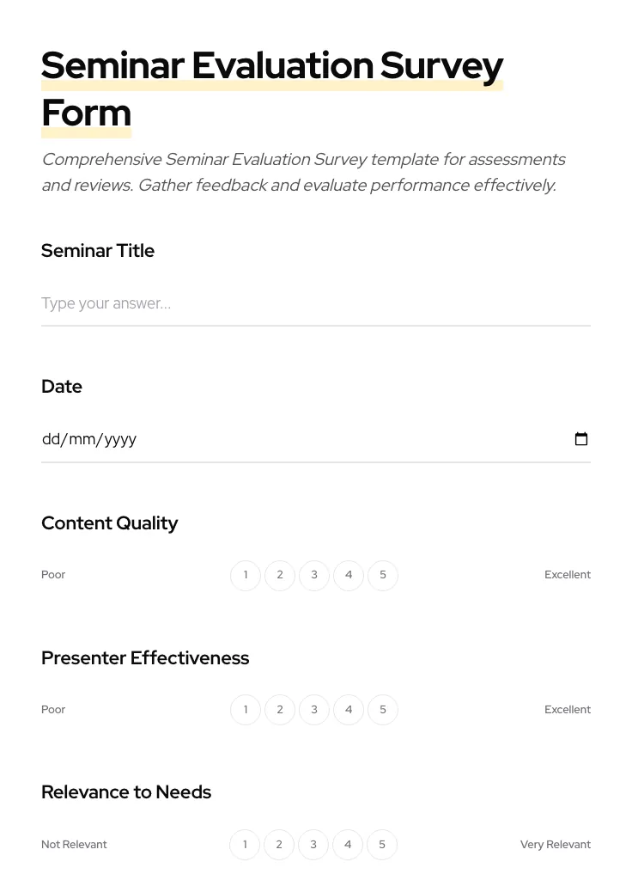Select rating 1 for Content Quality

[x=246, y=575]
